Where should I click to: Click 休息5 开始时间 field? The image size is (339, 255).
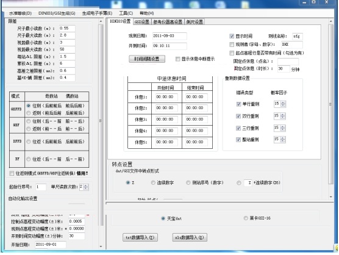point(167,142)
